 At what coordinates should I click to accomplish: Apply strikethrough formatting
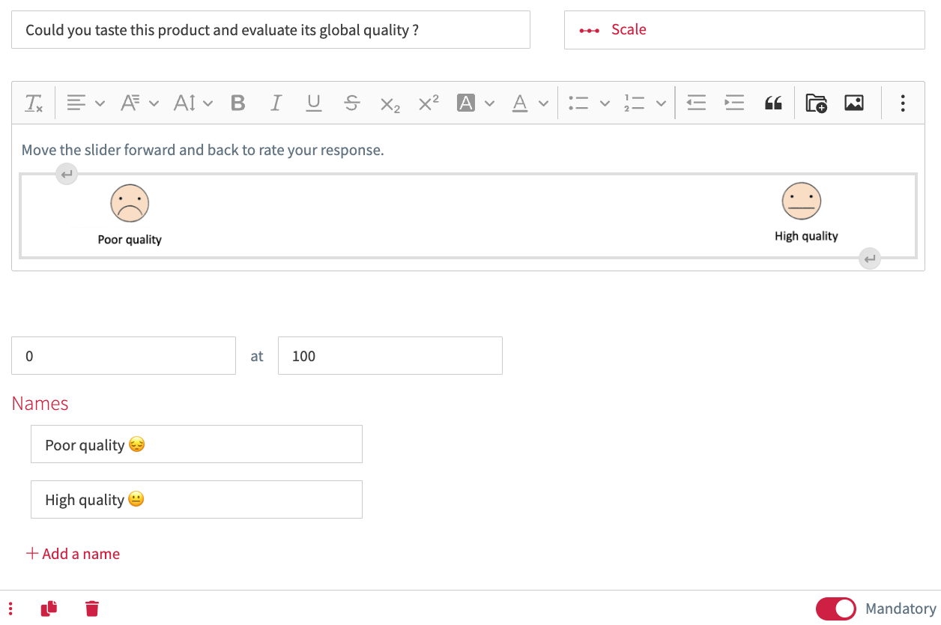351,103
